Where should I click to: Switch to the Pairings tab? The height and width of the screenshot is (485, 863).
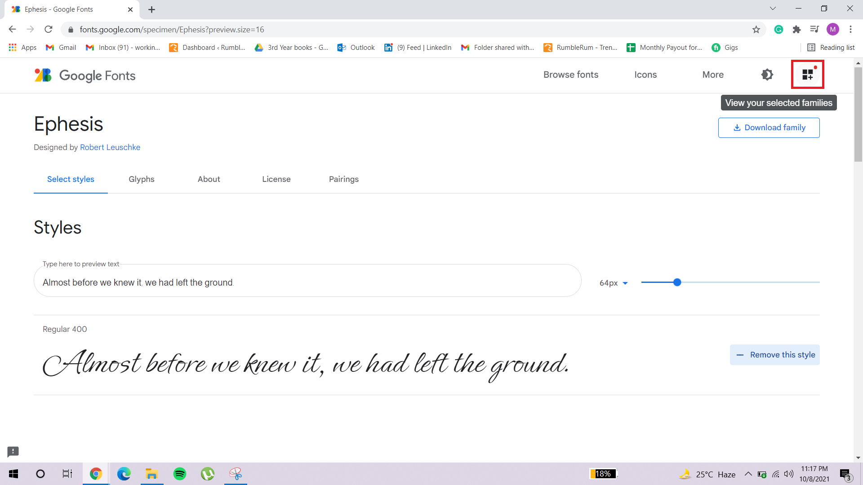click(x=343, y=179)
